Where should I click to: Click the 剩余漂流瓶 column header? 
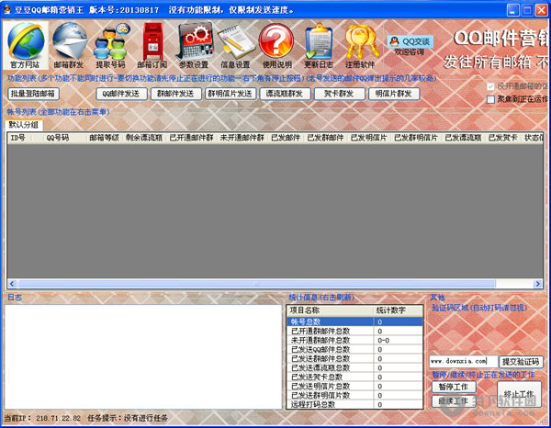(144, 138)
